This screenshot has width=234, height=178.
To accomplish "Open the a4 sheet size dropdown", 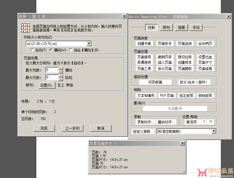I will click(x=89, y=43).
